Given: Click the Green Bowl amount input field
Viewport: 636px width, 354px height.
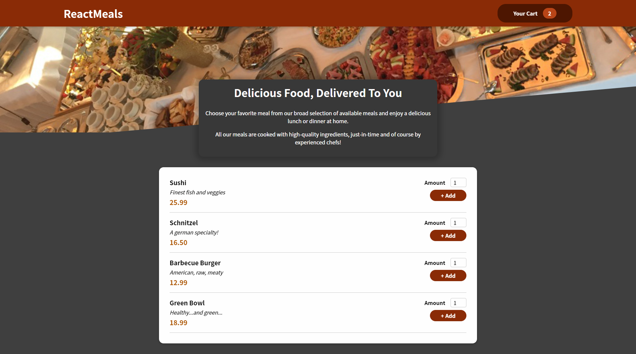Looking at the screenshot, I should tap(458, 303).
